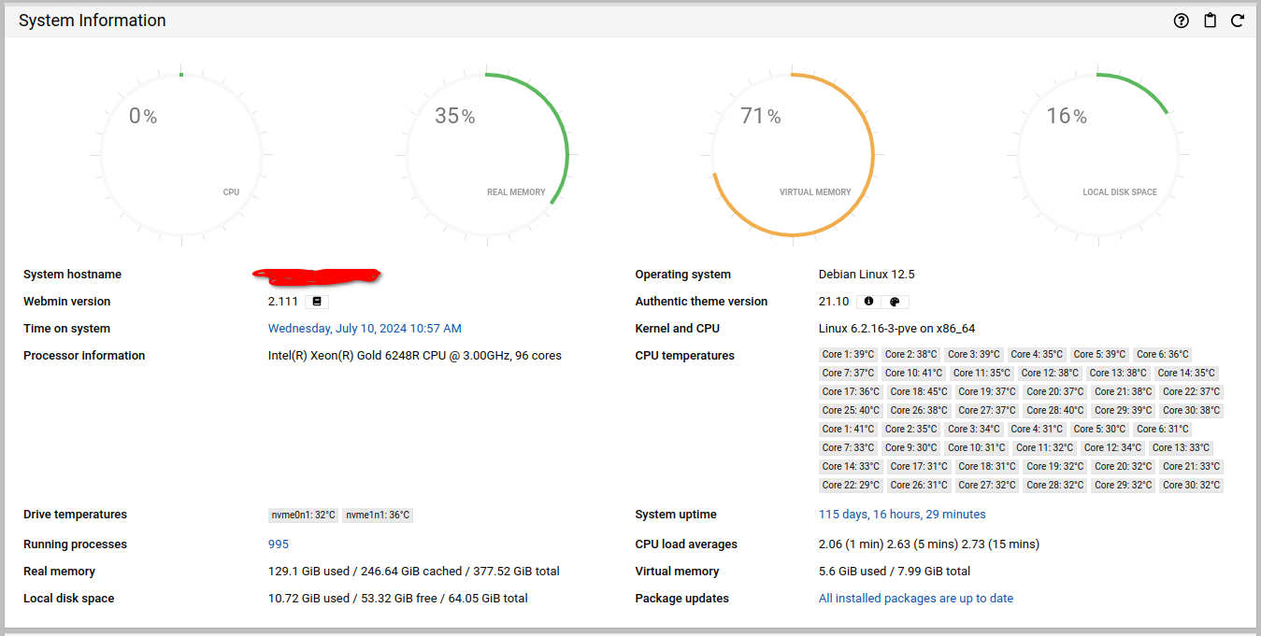Click the System Information panel title
The width and height of the screenshot is (1261, 636).
(93, 21)
